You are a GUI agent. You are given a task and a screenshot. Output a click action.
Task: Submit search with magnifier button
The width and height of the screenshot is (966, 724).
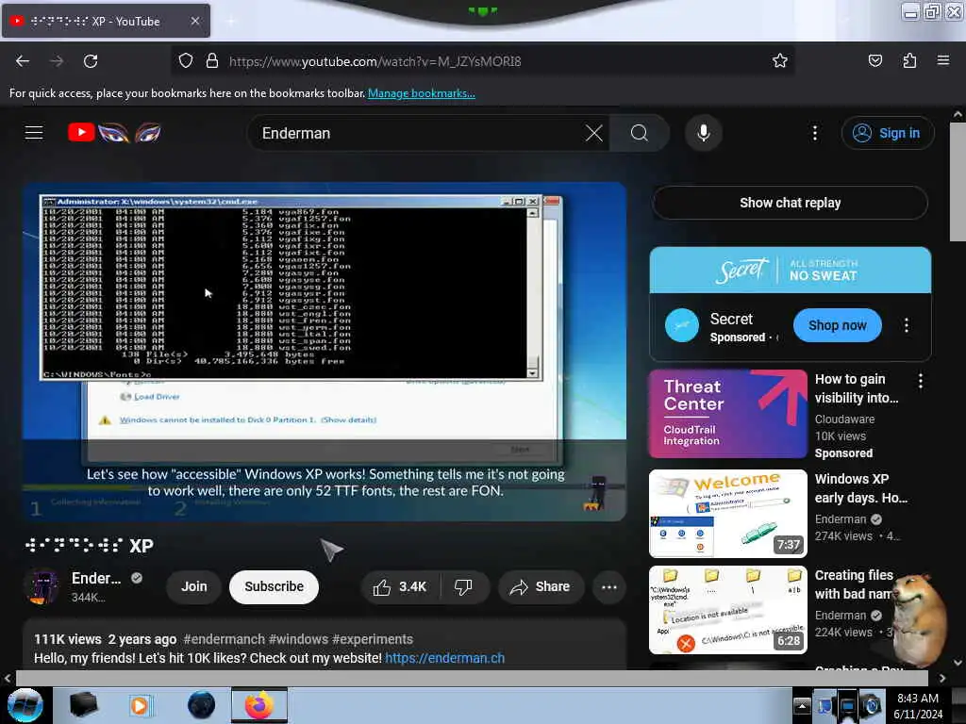pyautogui.click(x=640, y=133)
